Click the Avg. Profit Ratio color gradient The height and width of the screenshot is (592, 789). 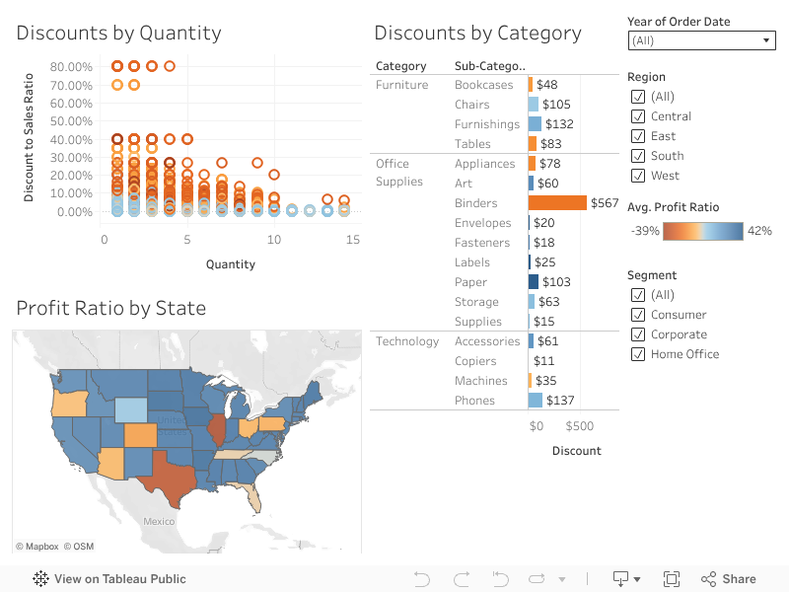[703, 231]
